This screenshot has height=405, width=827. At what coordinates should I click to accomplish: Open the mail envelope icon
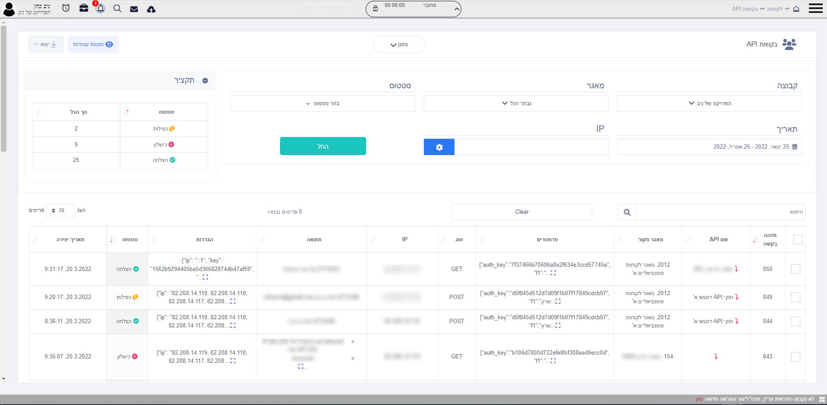click(x=134, y=9)
